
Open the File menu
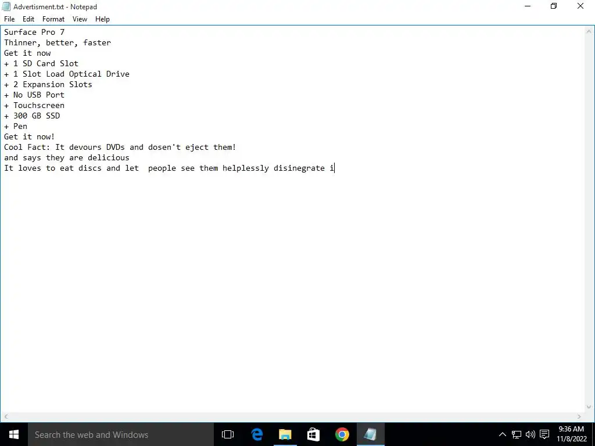[9, 19]
